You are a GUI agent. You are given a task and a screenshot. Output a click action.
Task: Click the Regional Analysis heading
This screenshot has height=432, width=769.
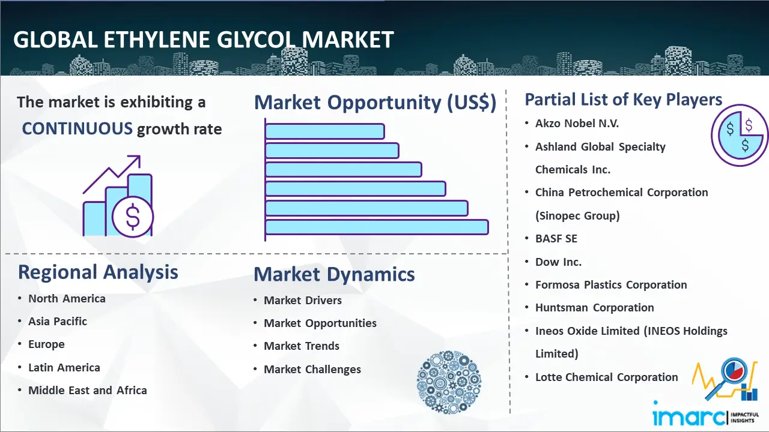(x=98, y=272)
